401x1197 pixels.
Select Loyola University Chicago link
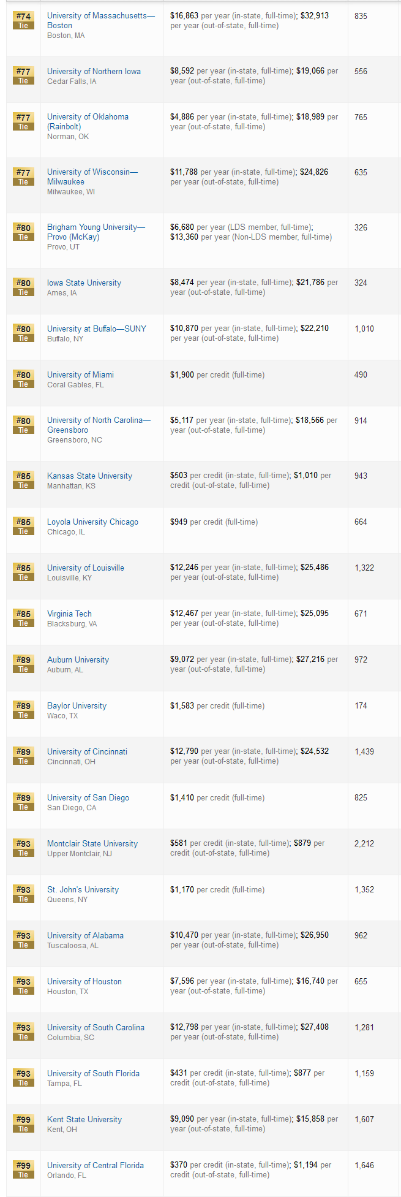pos(92,522)
